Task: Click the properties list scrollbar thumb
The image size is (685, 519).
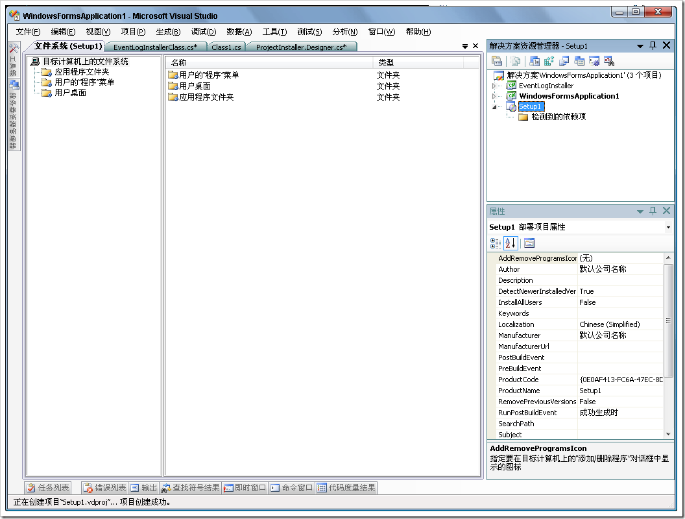Action: [668, 320]
